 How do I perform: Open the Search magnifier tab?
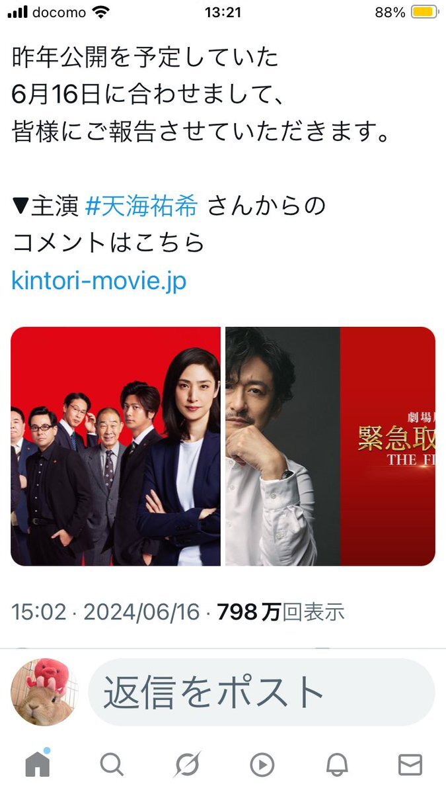pos(112,765)
